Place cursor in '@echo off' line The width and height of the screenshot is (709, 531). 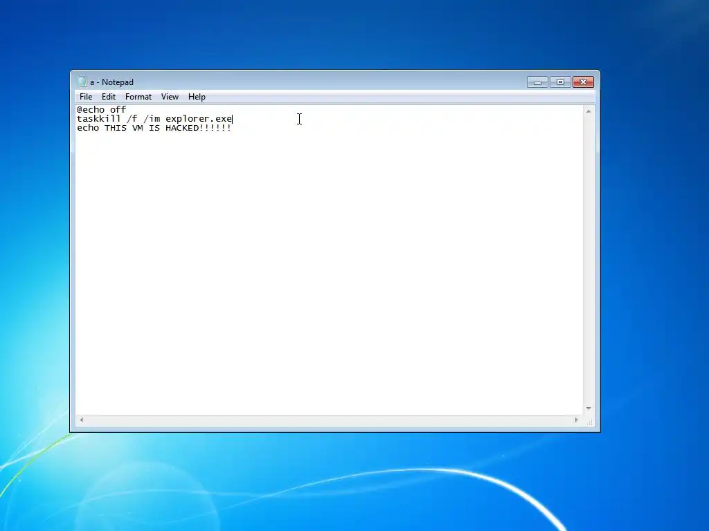101,109
